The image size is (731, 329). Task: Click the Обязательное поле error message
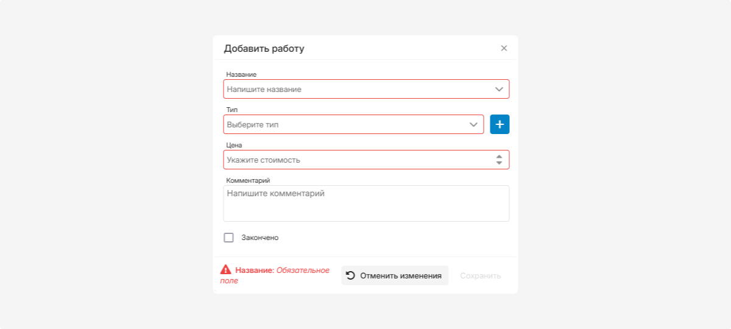tap(303, 270)
